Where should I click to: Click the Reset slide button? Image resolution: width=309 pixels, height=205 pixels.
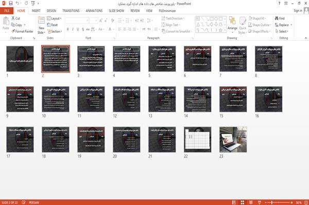coord(53,25)
